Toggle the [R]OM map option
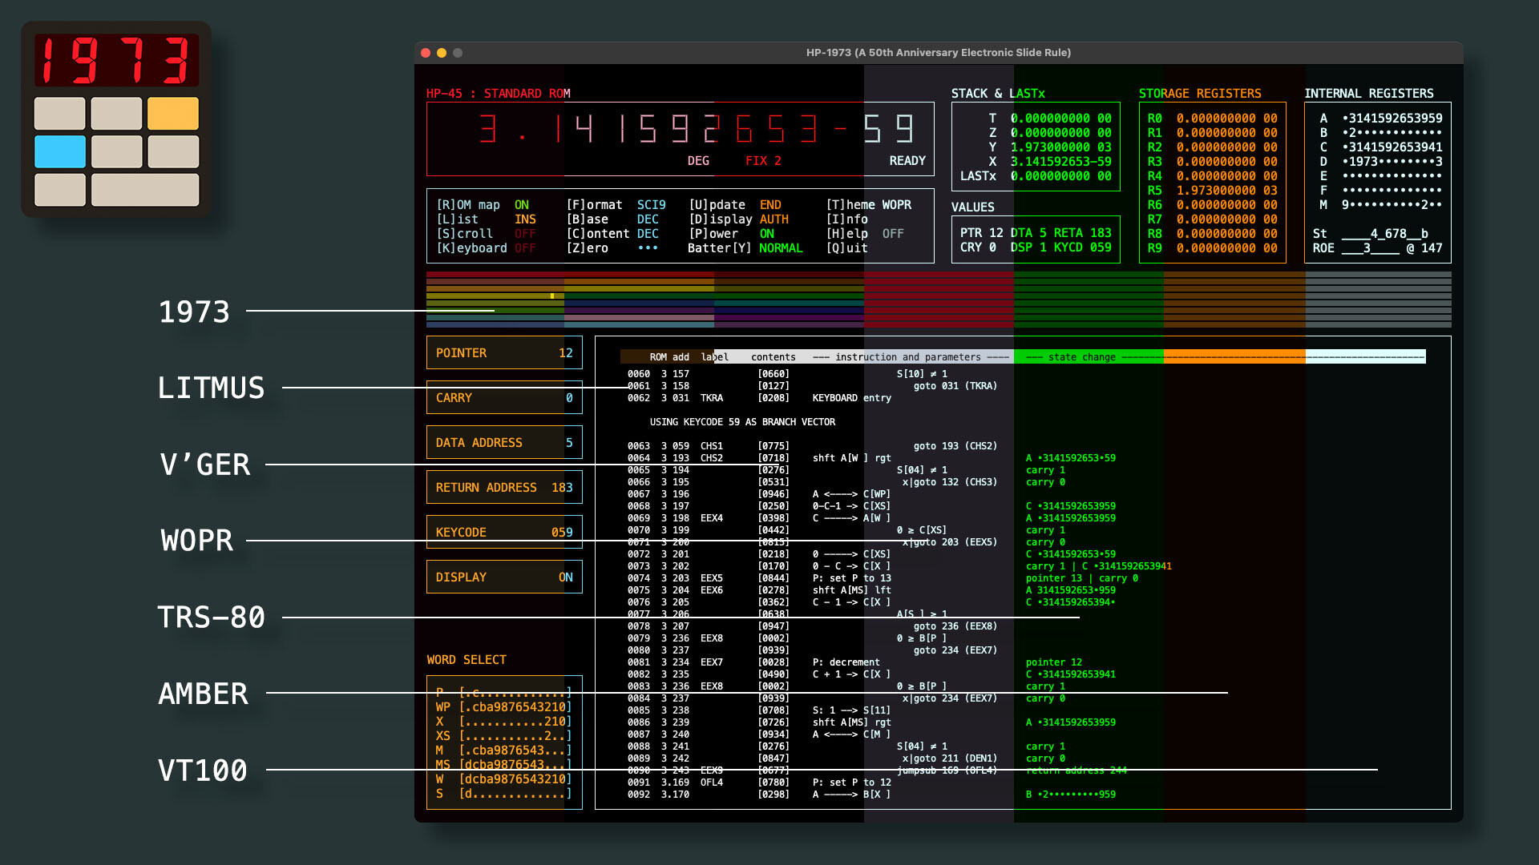This screenshot has height=865, width=1539. (483, 205)
